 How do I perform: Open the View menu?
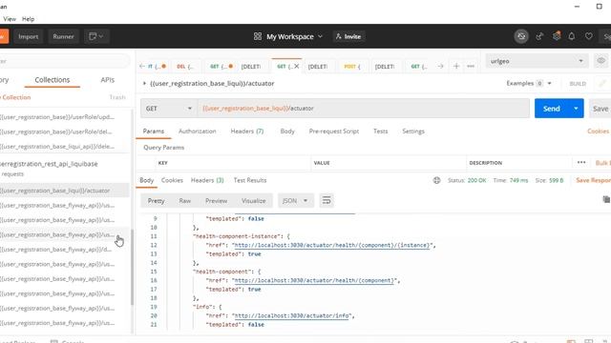coord(10,19)
